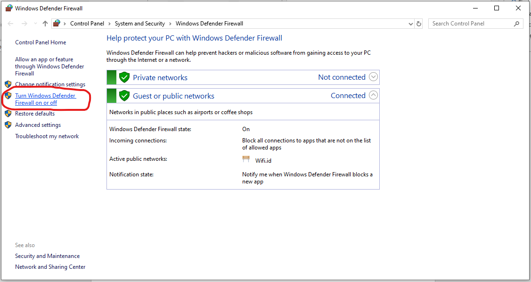This screenshot has width=531, height=282.
Task: Go back using the back arrow
Action: pyautogui.click(x=10, y=24)
